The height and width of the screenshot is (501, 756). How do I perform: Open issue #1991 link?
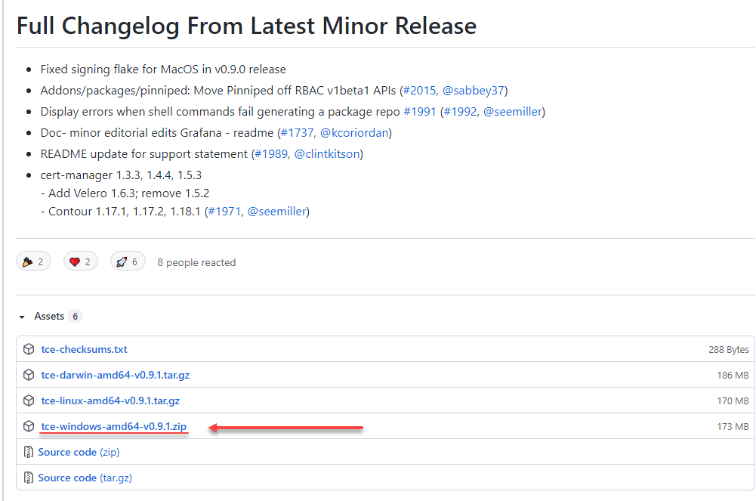(x=420, y=112)
